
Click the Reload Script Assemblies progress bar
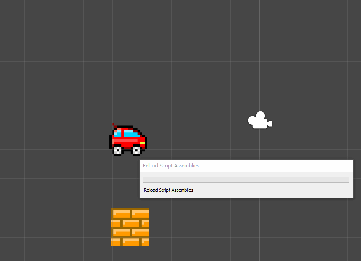246,180
